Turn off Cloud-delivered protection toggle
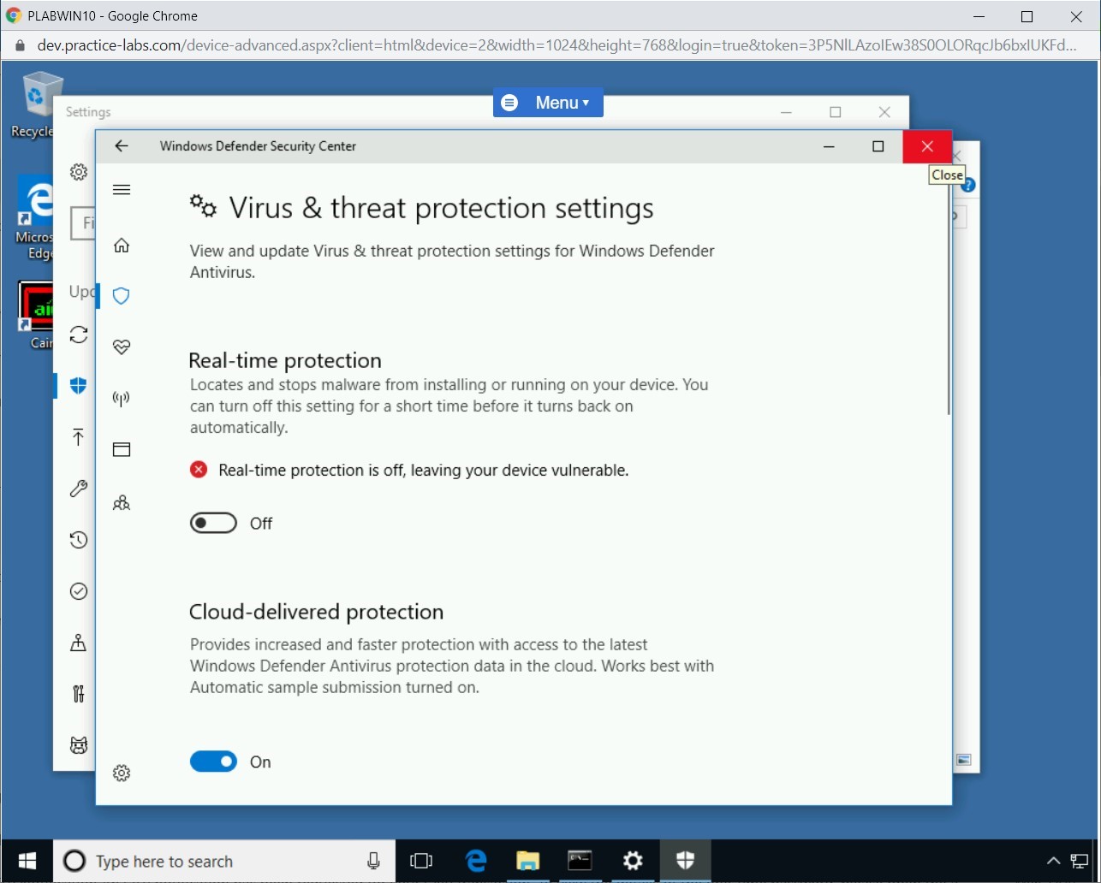Viewport: 1101px width, 883px height. pyautogui.click(x=213, y=762)
